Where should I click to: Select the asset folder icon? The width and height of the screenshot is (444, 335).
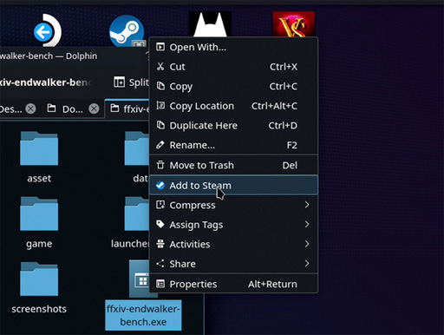coord(39,148)
